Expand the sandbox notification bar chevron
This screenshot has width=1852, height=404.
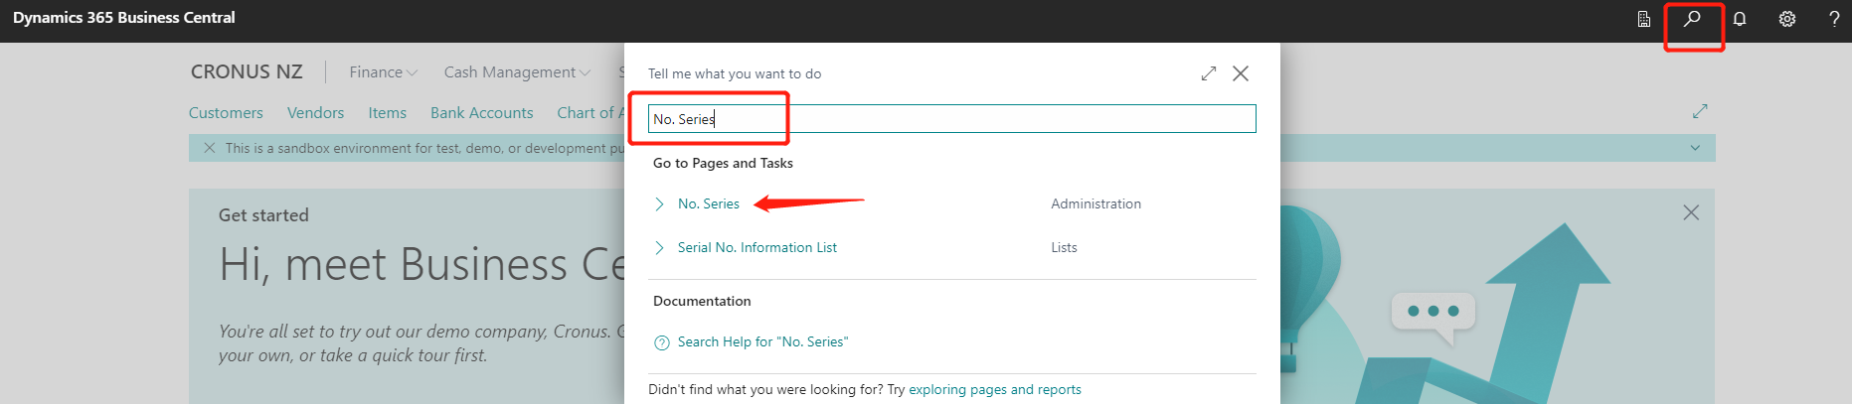tap(1695, 148)
